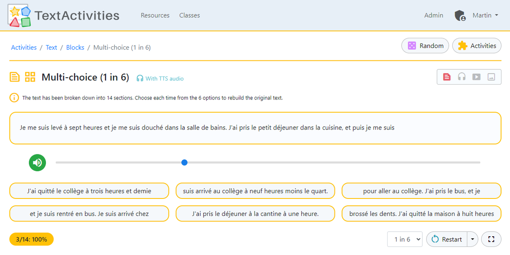Click the headphones icon in media toolbar

(x=462, y=77)
